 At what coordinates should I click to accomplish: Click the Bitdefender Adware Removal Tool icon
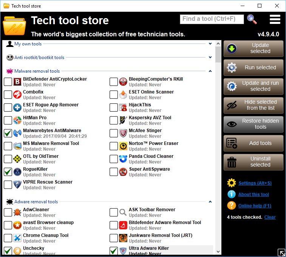123,225
